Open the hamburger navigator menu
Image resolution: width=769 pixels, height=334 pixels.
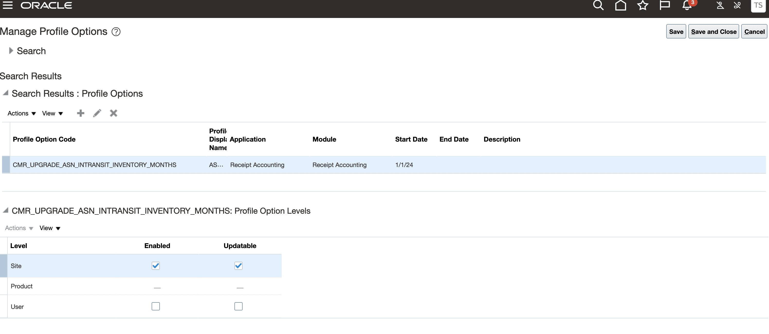pos(8,5)
